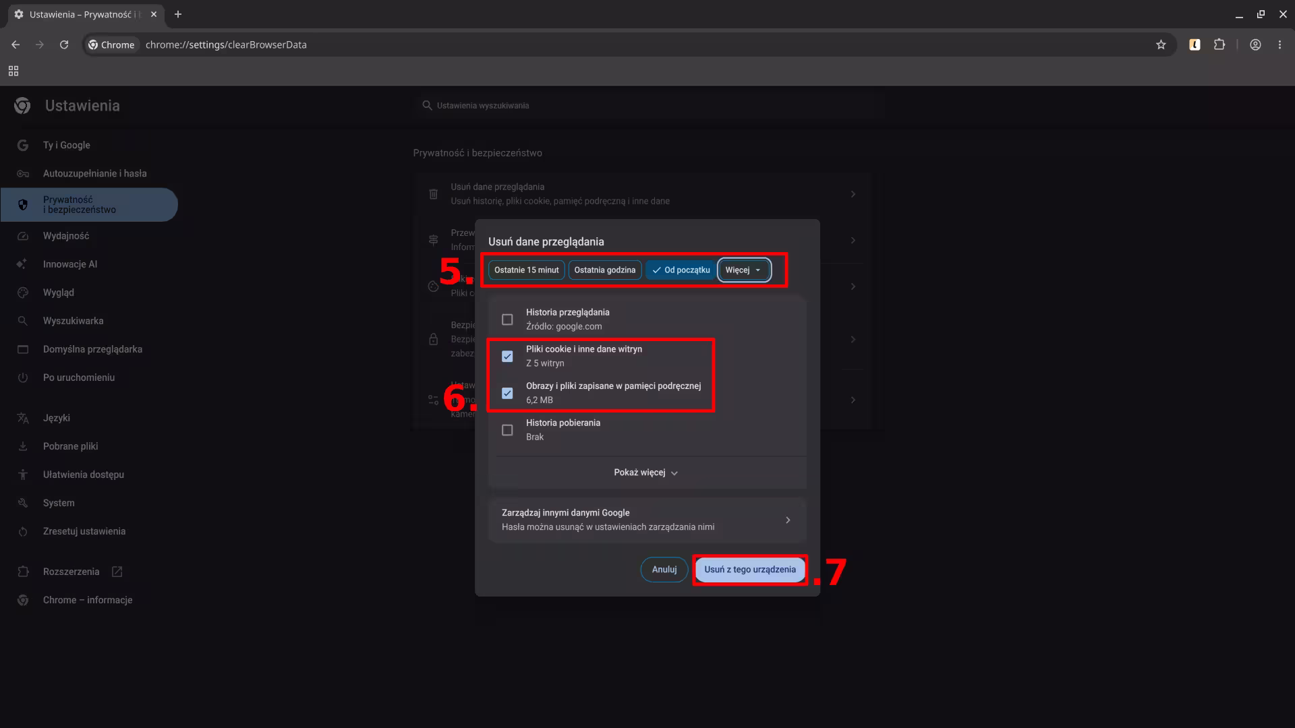This screenshot has height=728, width=1295.
Task: Click the Ustawienia wyszukiwania search field
Action: point(647,106)
